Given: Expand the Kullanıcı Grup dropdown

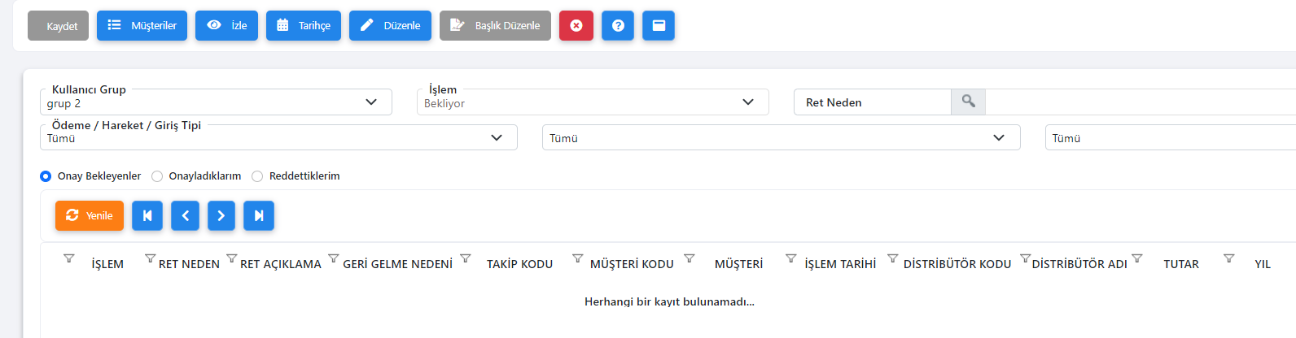Looking at the screenshot, I should pyautogui.click(x=216, y=102).
